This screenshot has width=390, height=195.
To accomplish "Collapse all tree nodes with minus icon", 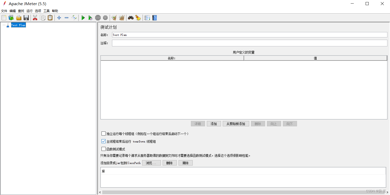I will 66,18.
